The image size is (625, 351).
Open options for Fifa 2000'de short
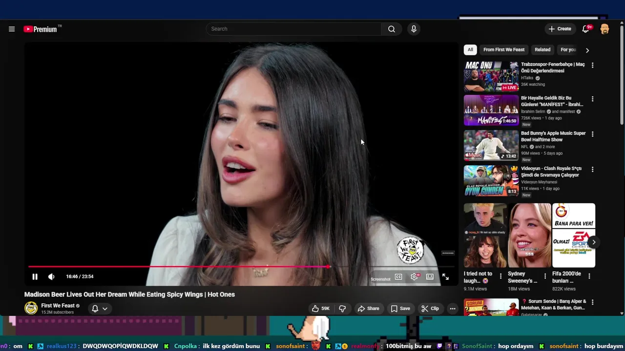coord(589,276)
